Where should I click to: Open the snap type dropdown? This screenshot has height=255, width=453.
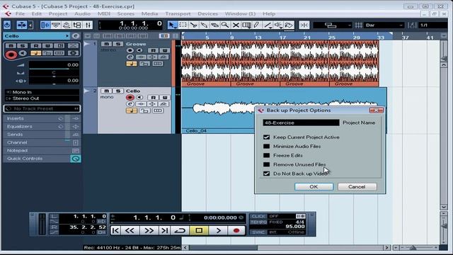[x=333, y=25]
